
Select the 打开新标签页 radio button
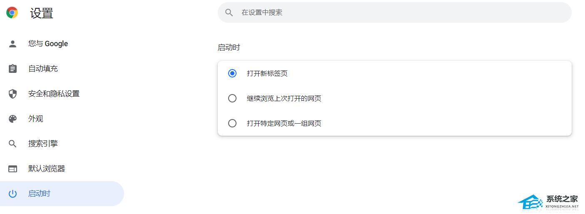(x=232, y=73)
